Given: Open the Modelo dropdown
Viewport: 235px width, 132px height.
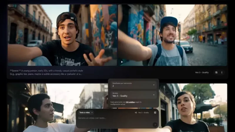Looking at the screenshot, I should pyautogui.click(x=133, y=94).
